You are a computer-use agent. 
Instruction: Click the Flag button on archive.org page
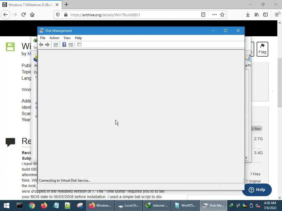[x=262, y=49]
